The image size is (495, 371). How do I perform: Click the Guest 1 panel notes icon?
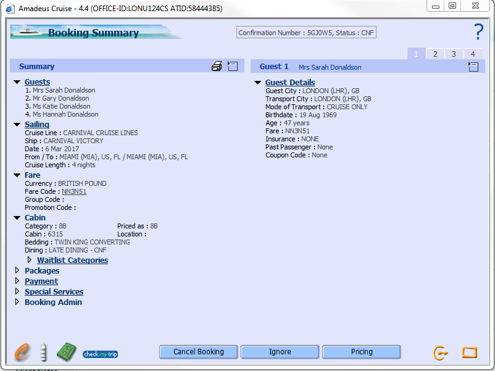click(473, 66)
